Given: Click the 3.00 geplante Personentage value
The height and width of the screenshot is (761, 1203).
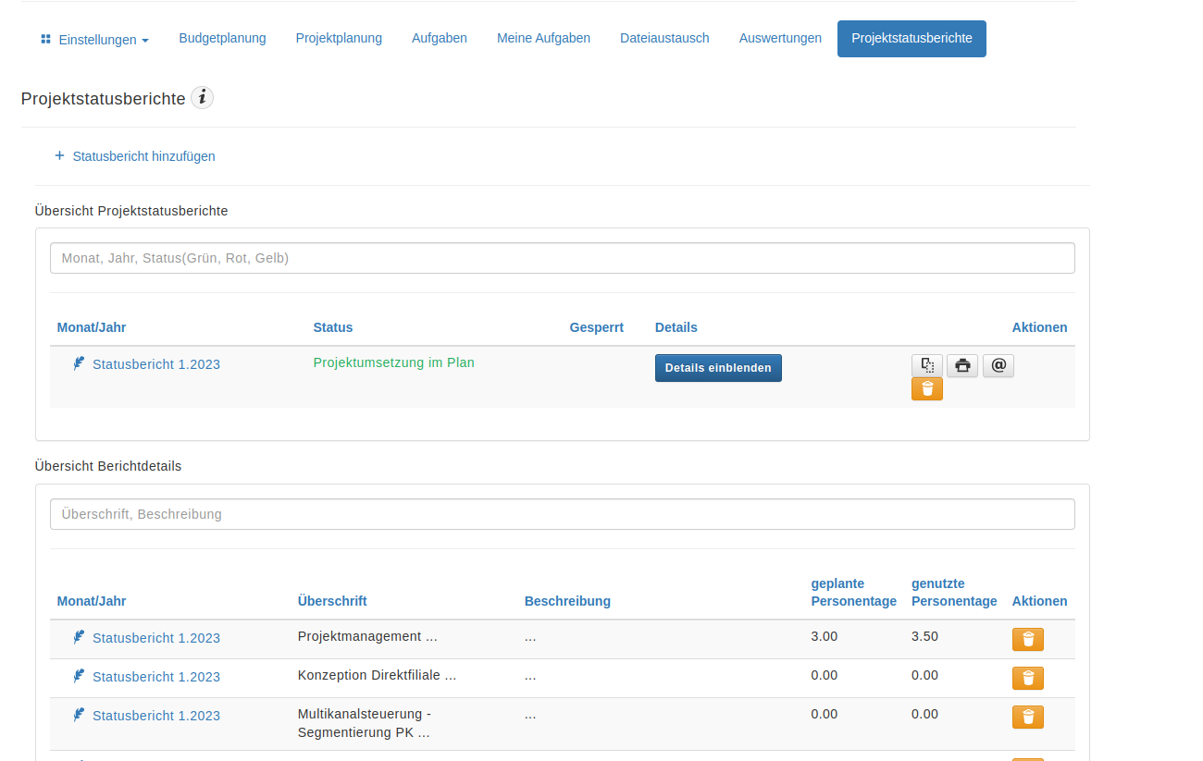Looking at the screenshot, I should coord(825,636).
